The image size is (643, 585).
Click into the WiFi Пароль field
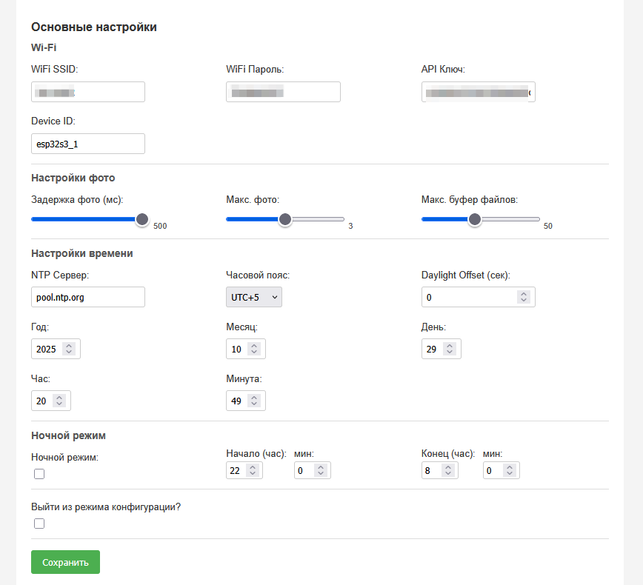pyautogui.click(x=283, y=92)
